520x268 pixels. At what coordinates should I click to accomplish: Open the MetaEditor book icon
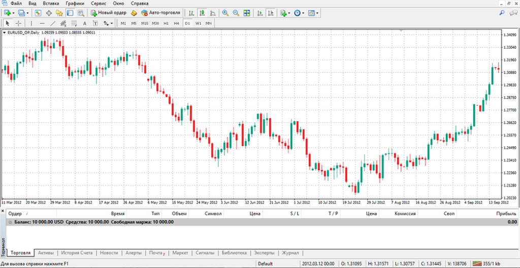coord(134,13)
